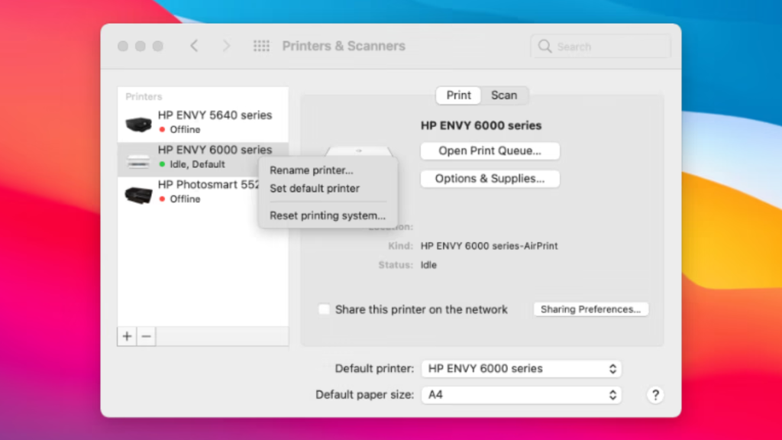Screen dimensions: 782x440
Task: Click the Options & Supplies button
Action: tap(490, 179)
